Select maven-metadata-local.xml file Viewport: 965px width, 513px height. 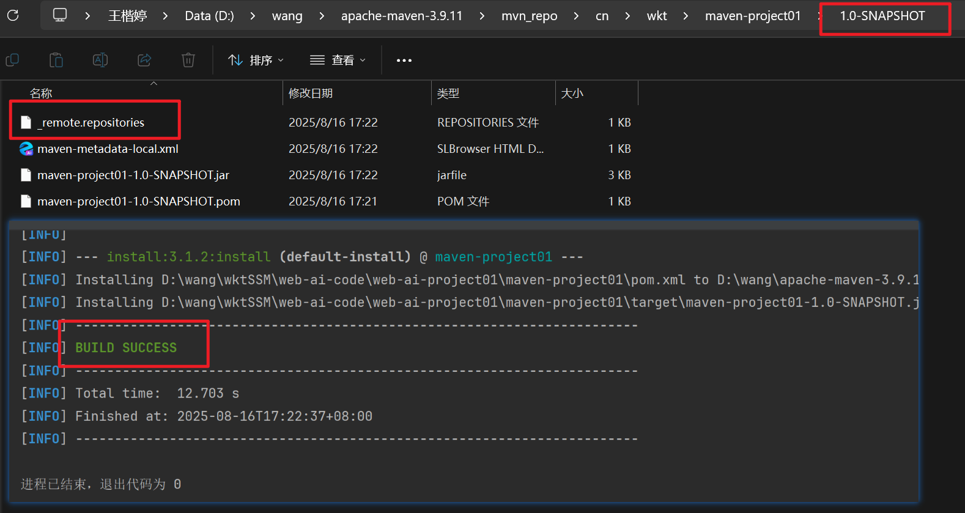tap(108, 149)
